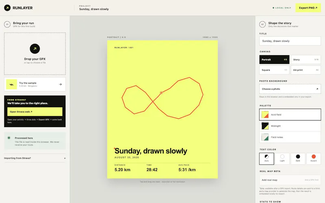Click the poster title Sunday, drawn slowly

151,151
